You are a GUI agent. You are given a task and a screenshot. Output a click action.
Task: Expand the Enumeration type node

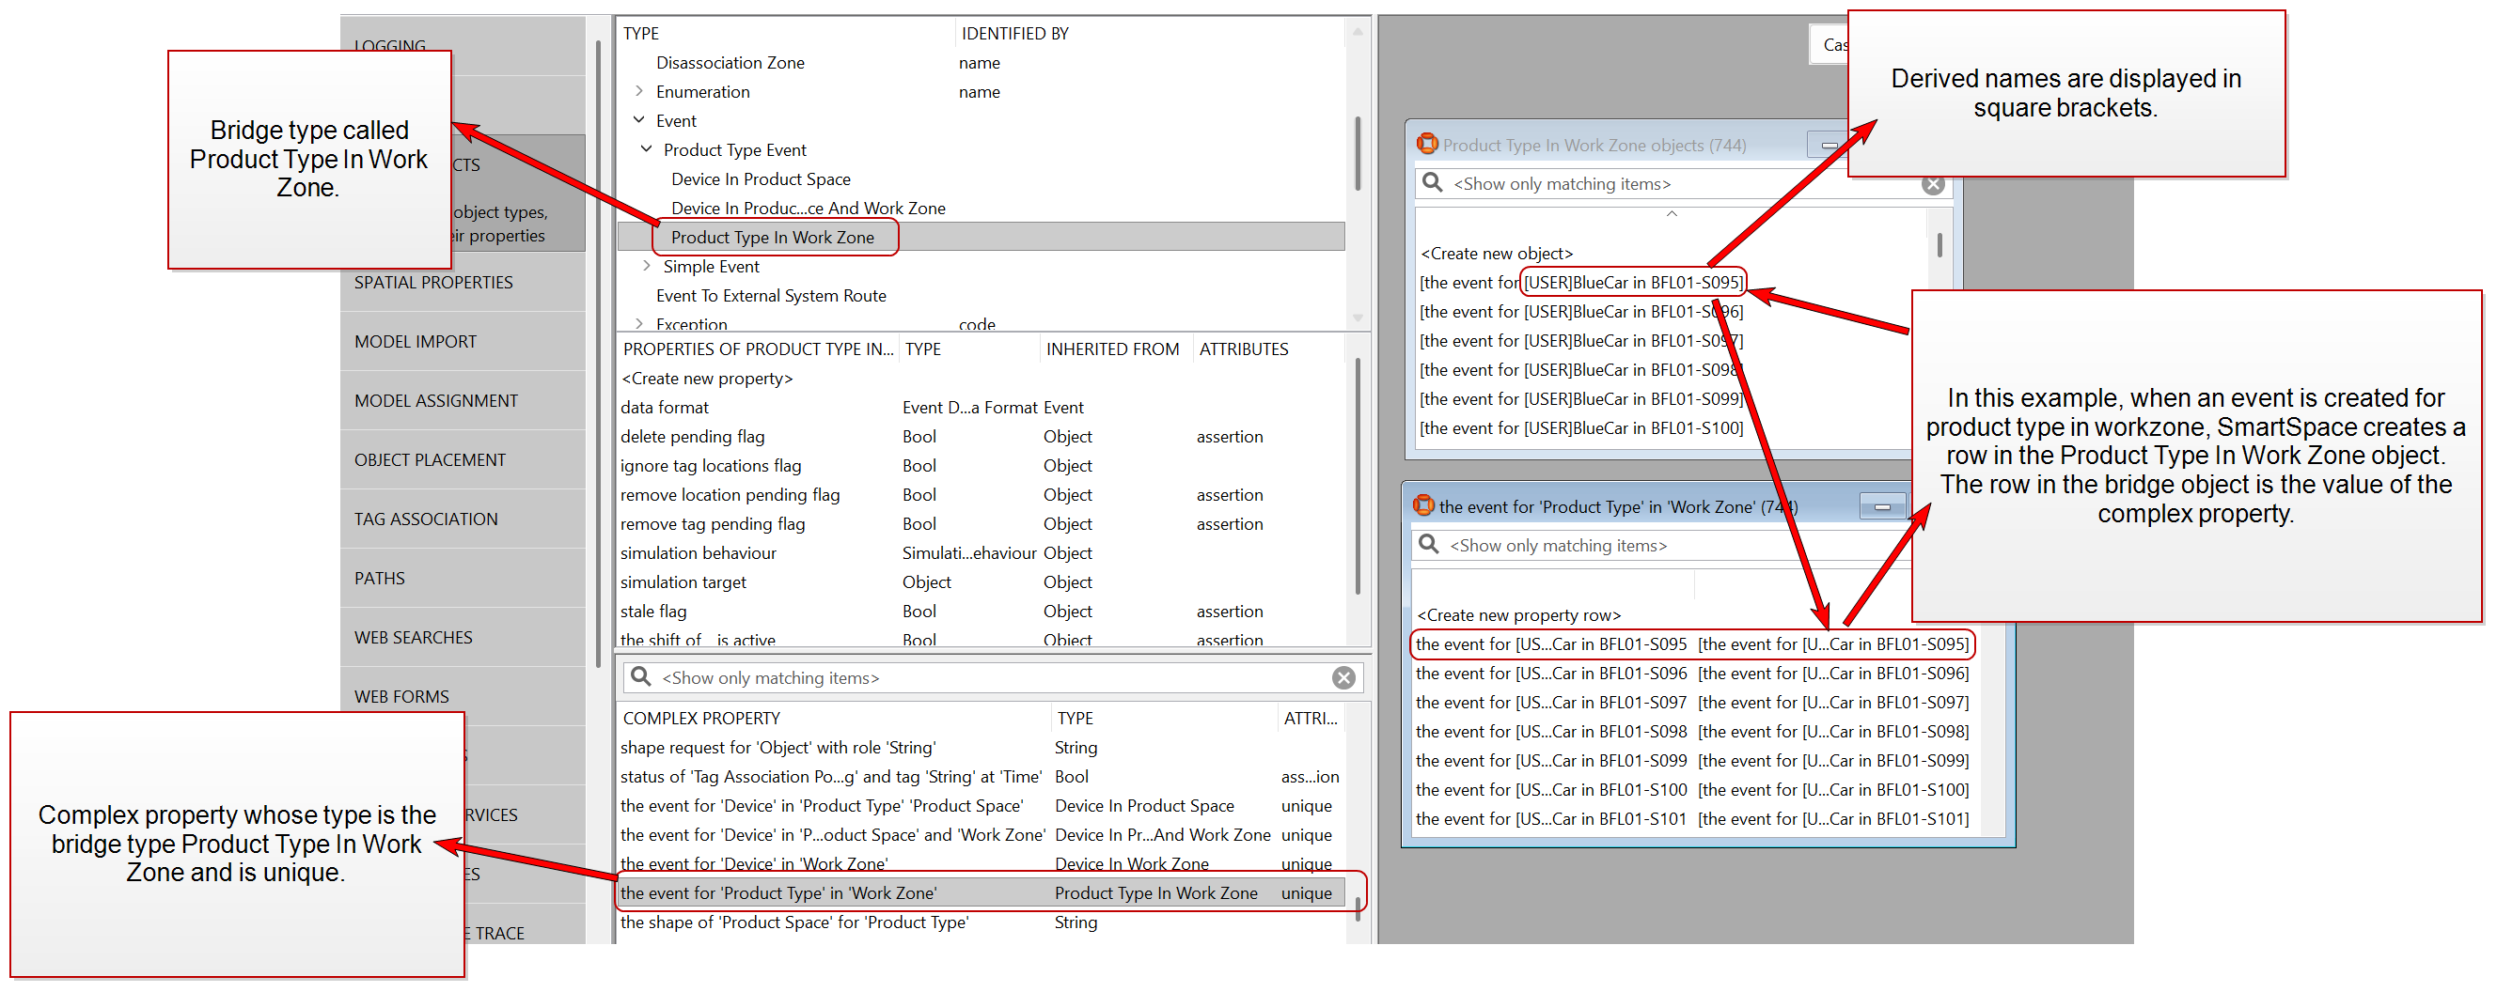(638, 91)
